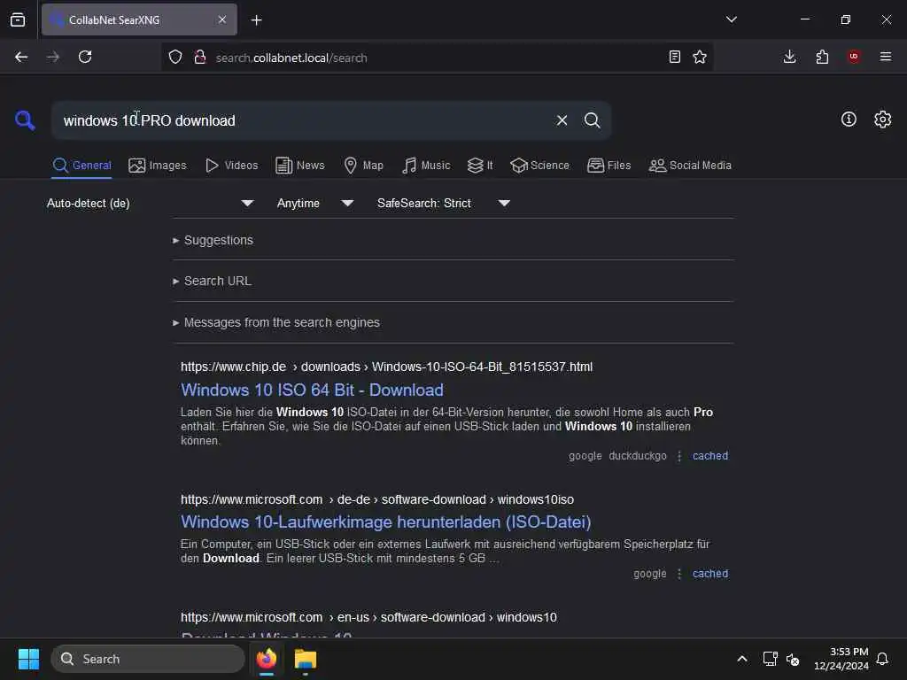
Task: Click the muted volume tray icon
Action: 793,659
